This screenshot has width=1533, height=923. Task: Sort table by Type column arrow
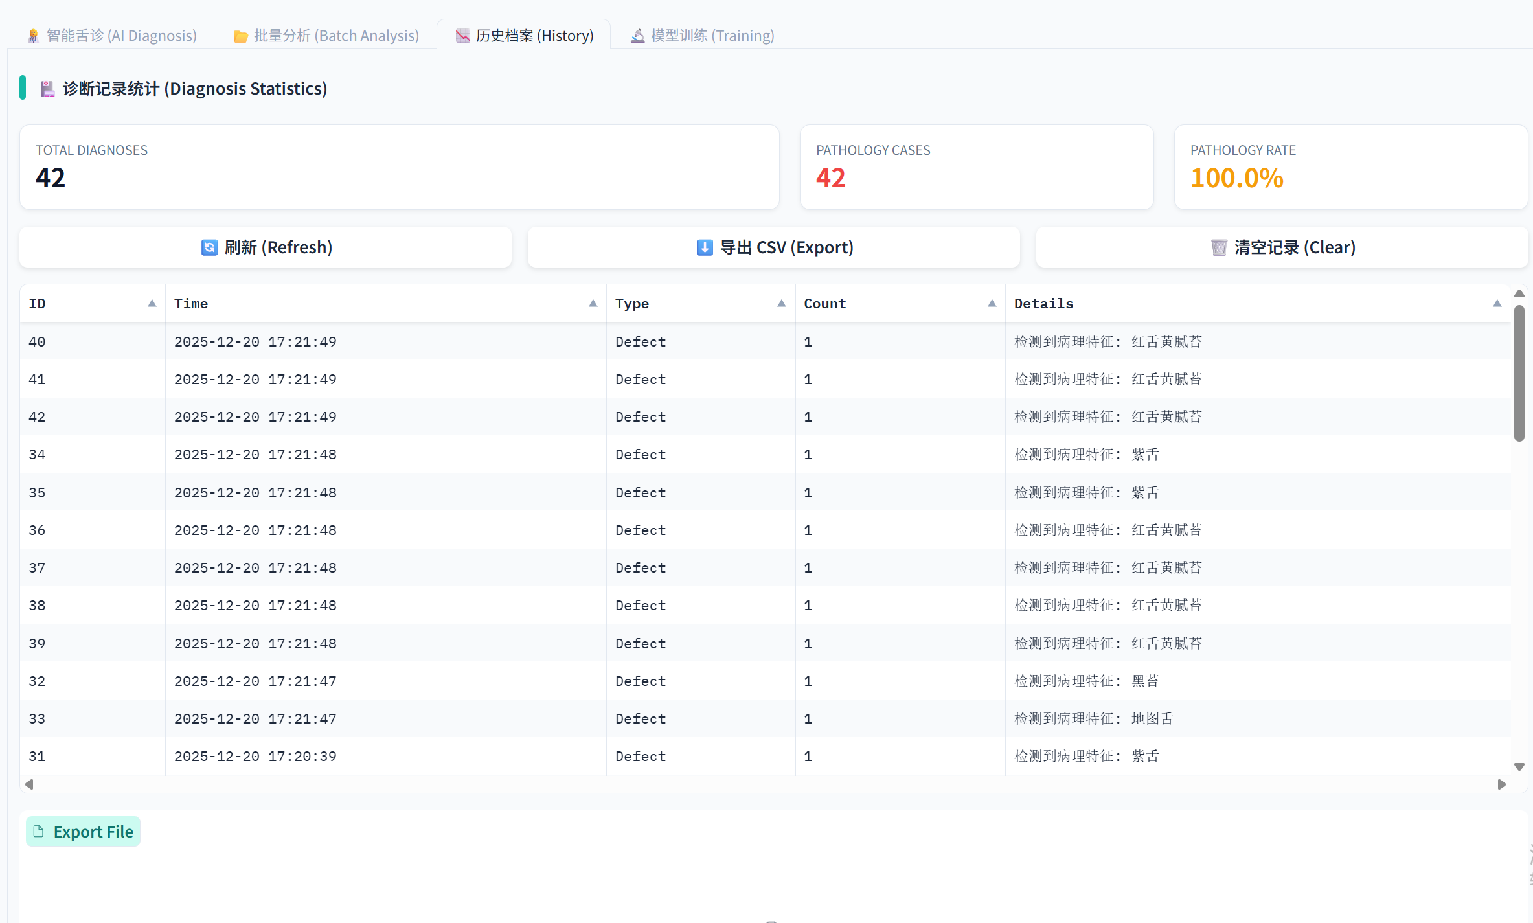pos(782,303)
